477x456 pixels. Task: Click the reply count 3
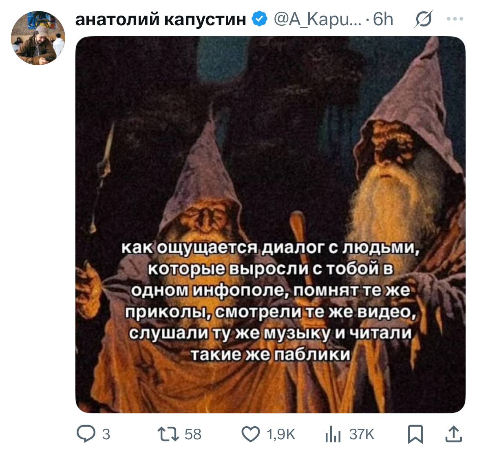click(x=106, y=434)
